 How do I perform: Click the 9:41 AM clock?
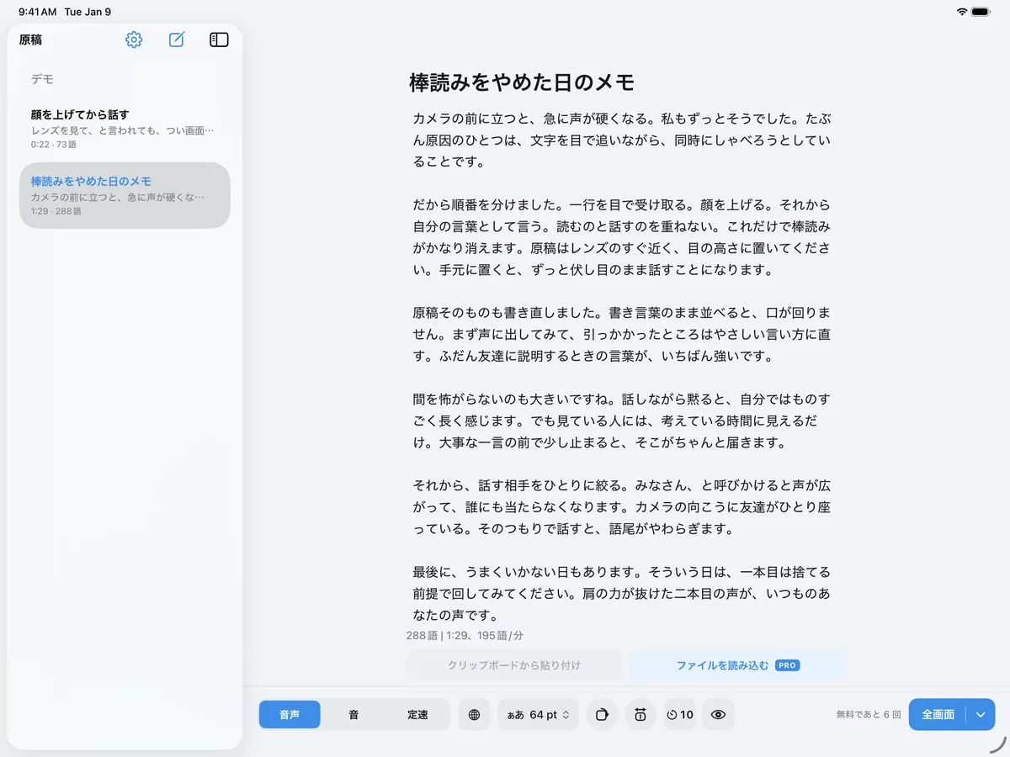38,12
